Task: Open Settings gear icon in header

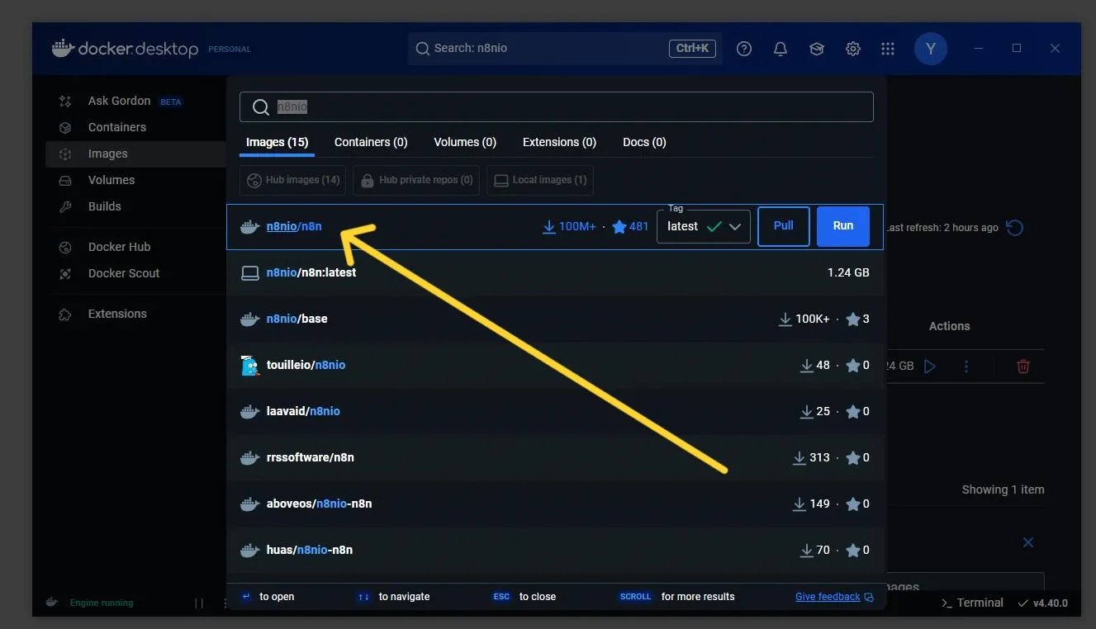Action: click(x=853, y=49)
